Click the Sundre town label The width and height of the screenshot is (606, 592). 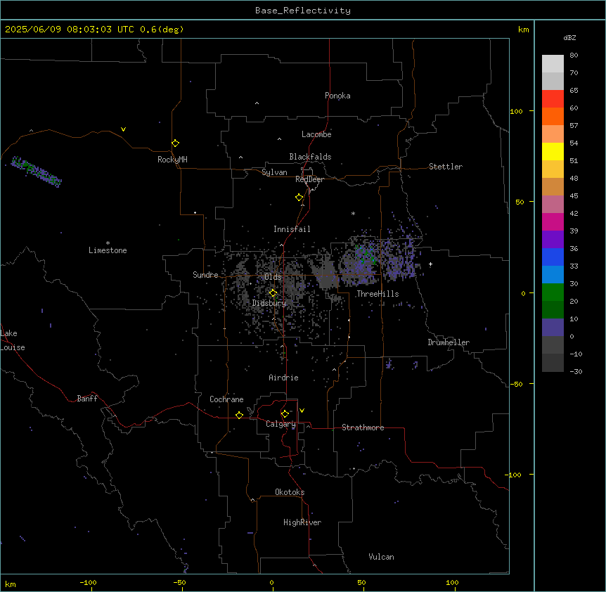[x=205, y=275]
